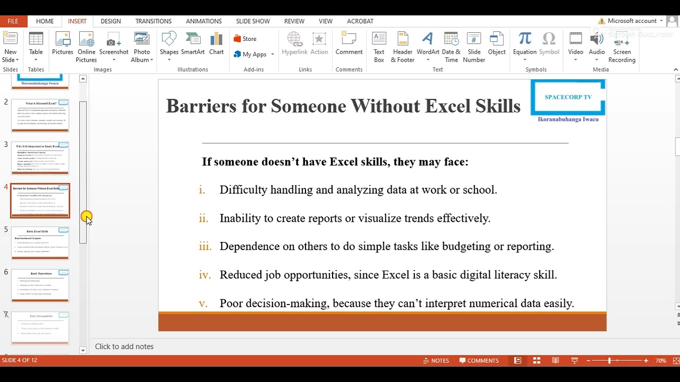Image resolution: width=680 pixels, height=382 pixels.
Task: Add an Action to object
Action: 319,44
